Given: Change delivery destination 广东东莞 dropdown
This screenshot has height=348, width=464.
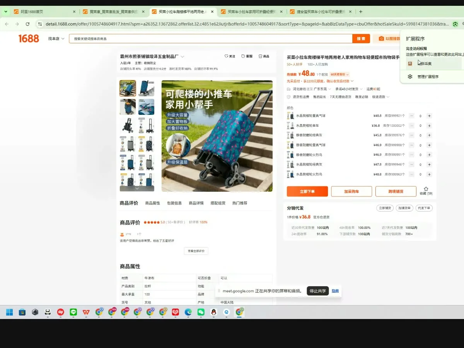Looking at the screenshot, I should tap(322, 89).
